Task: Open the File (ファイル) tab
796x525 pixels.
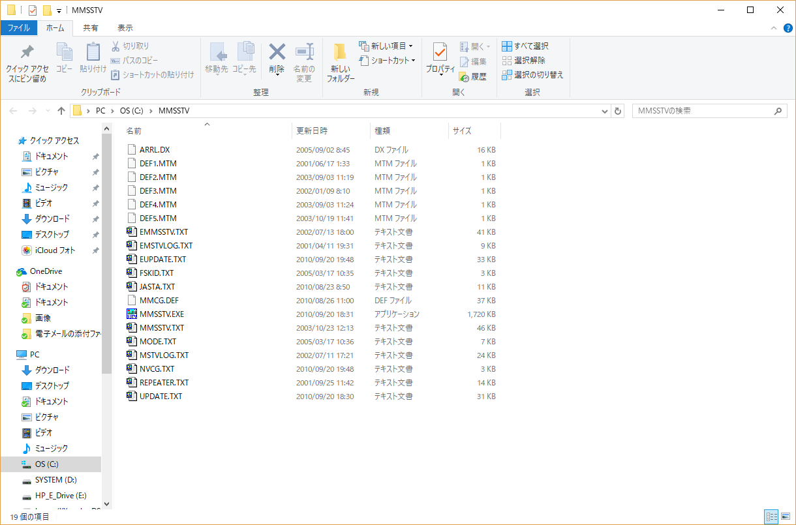Action: pyautogui.click(x=18, y=28)
